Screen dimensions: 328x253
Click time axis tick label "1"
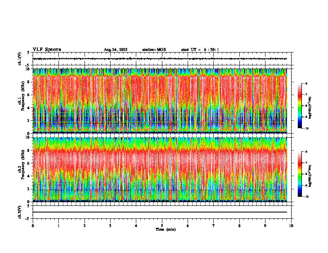click(58, 226)
